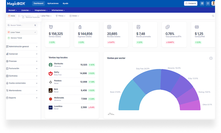The image size is (221, 133).
Task: Click the McDonalds logo in the list
Action: tap(50, 99)
